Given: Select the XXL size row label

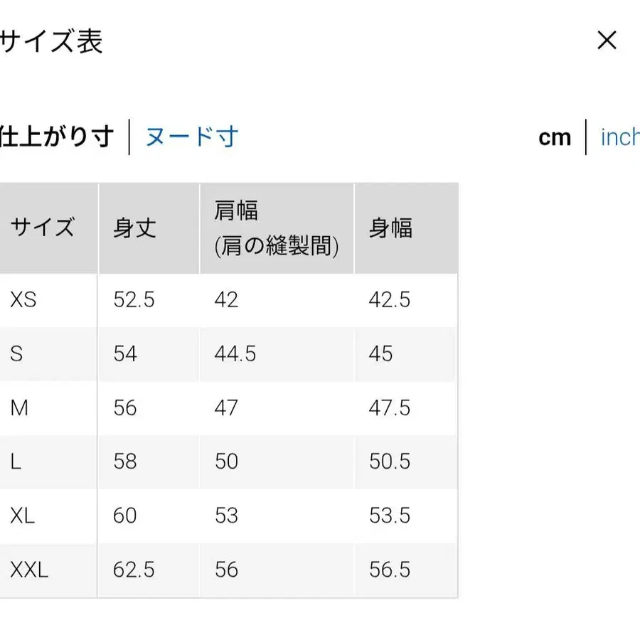Looking at the screenshot, I should point(27,570).
